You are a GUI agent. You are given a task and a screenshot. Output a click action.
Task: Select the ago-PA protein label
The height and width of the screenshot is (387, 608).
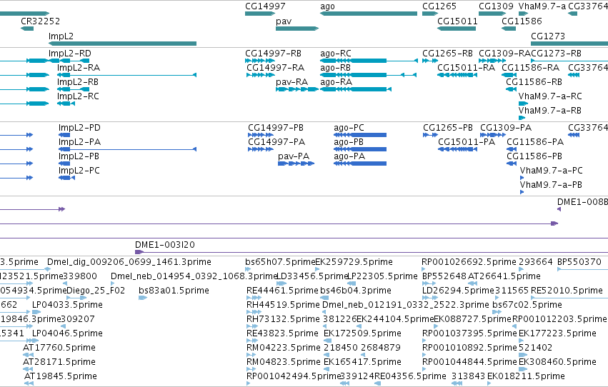[349, 156]
